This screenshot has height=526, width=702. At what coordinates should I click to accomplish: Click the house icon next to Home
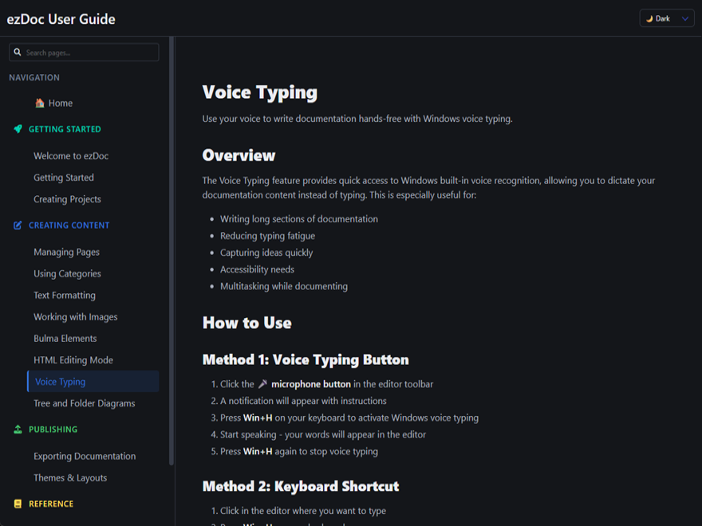(40, 103)
